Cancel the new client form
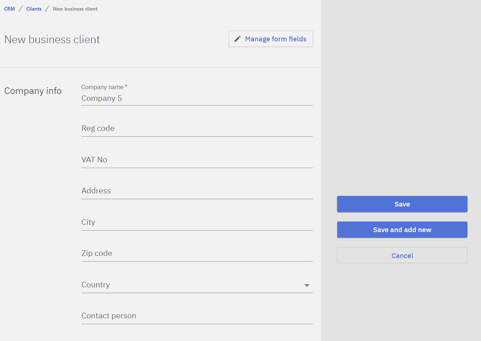Screen dimensions: 481x341 click(402, 255)
